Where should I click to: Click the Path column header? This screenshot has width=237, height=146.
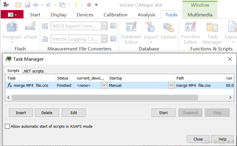[199, 78]
